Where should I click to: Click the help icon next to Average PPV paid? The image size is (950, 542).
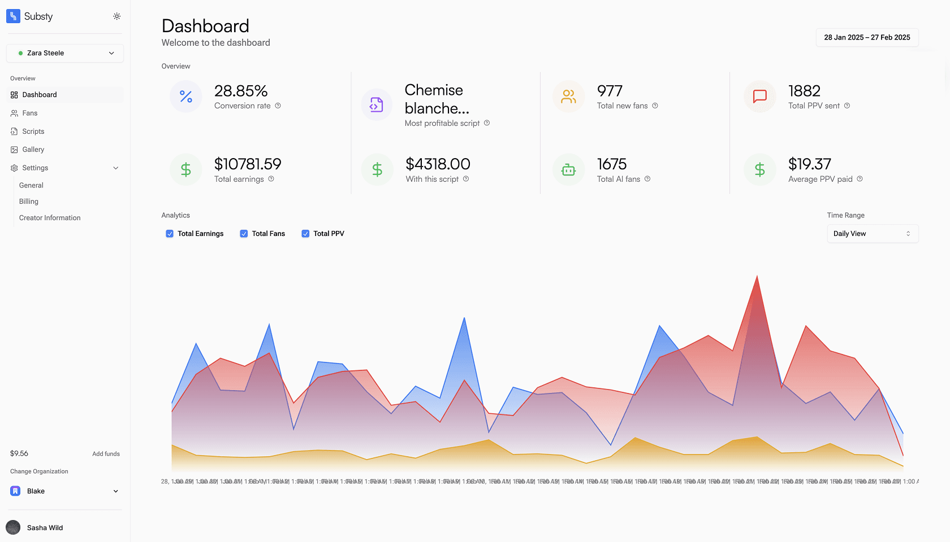[x=860, y=179]
